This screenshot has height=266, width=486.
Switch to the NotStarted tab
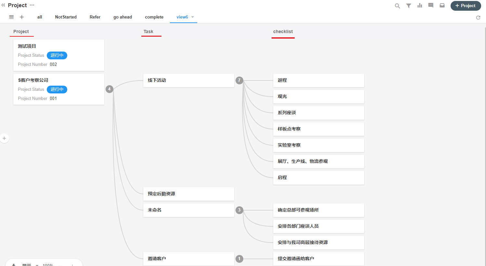(x=66, y=17)
